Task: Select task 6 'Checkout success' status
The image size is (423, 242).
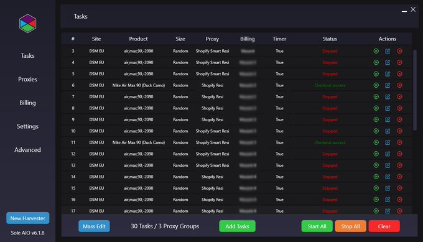Action: (x=330, y=85)
